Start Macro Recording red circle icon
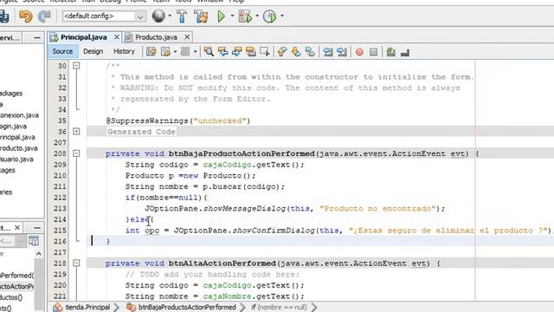 click(x=359, y=52)
